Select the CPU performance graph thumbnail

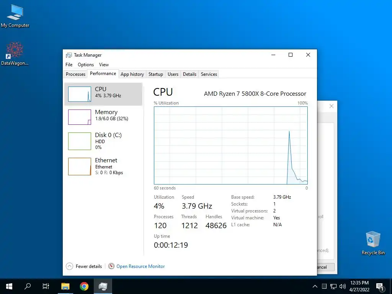[x=80, y=94]
